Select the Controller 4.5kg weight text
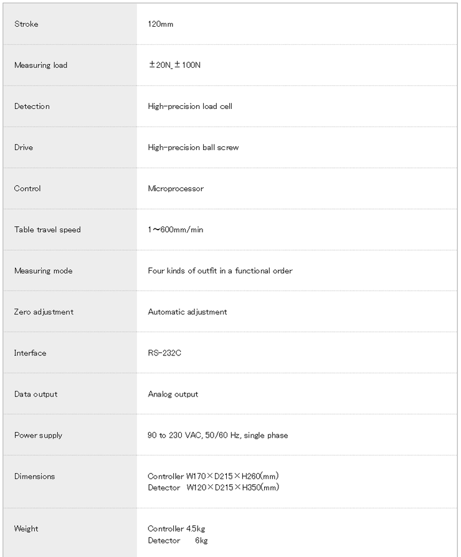 (x=176, y=529)
